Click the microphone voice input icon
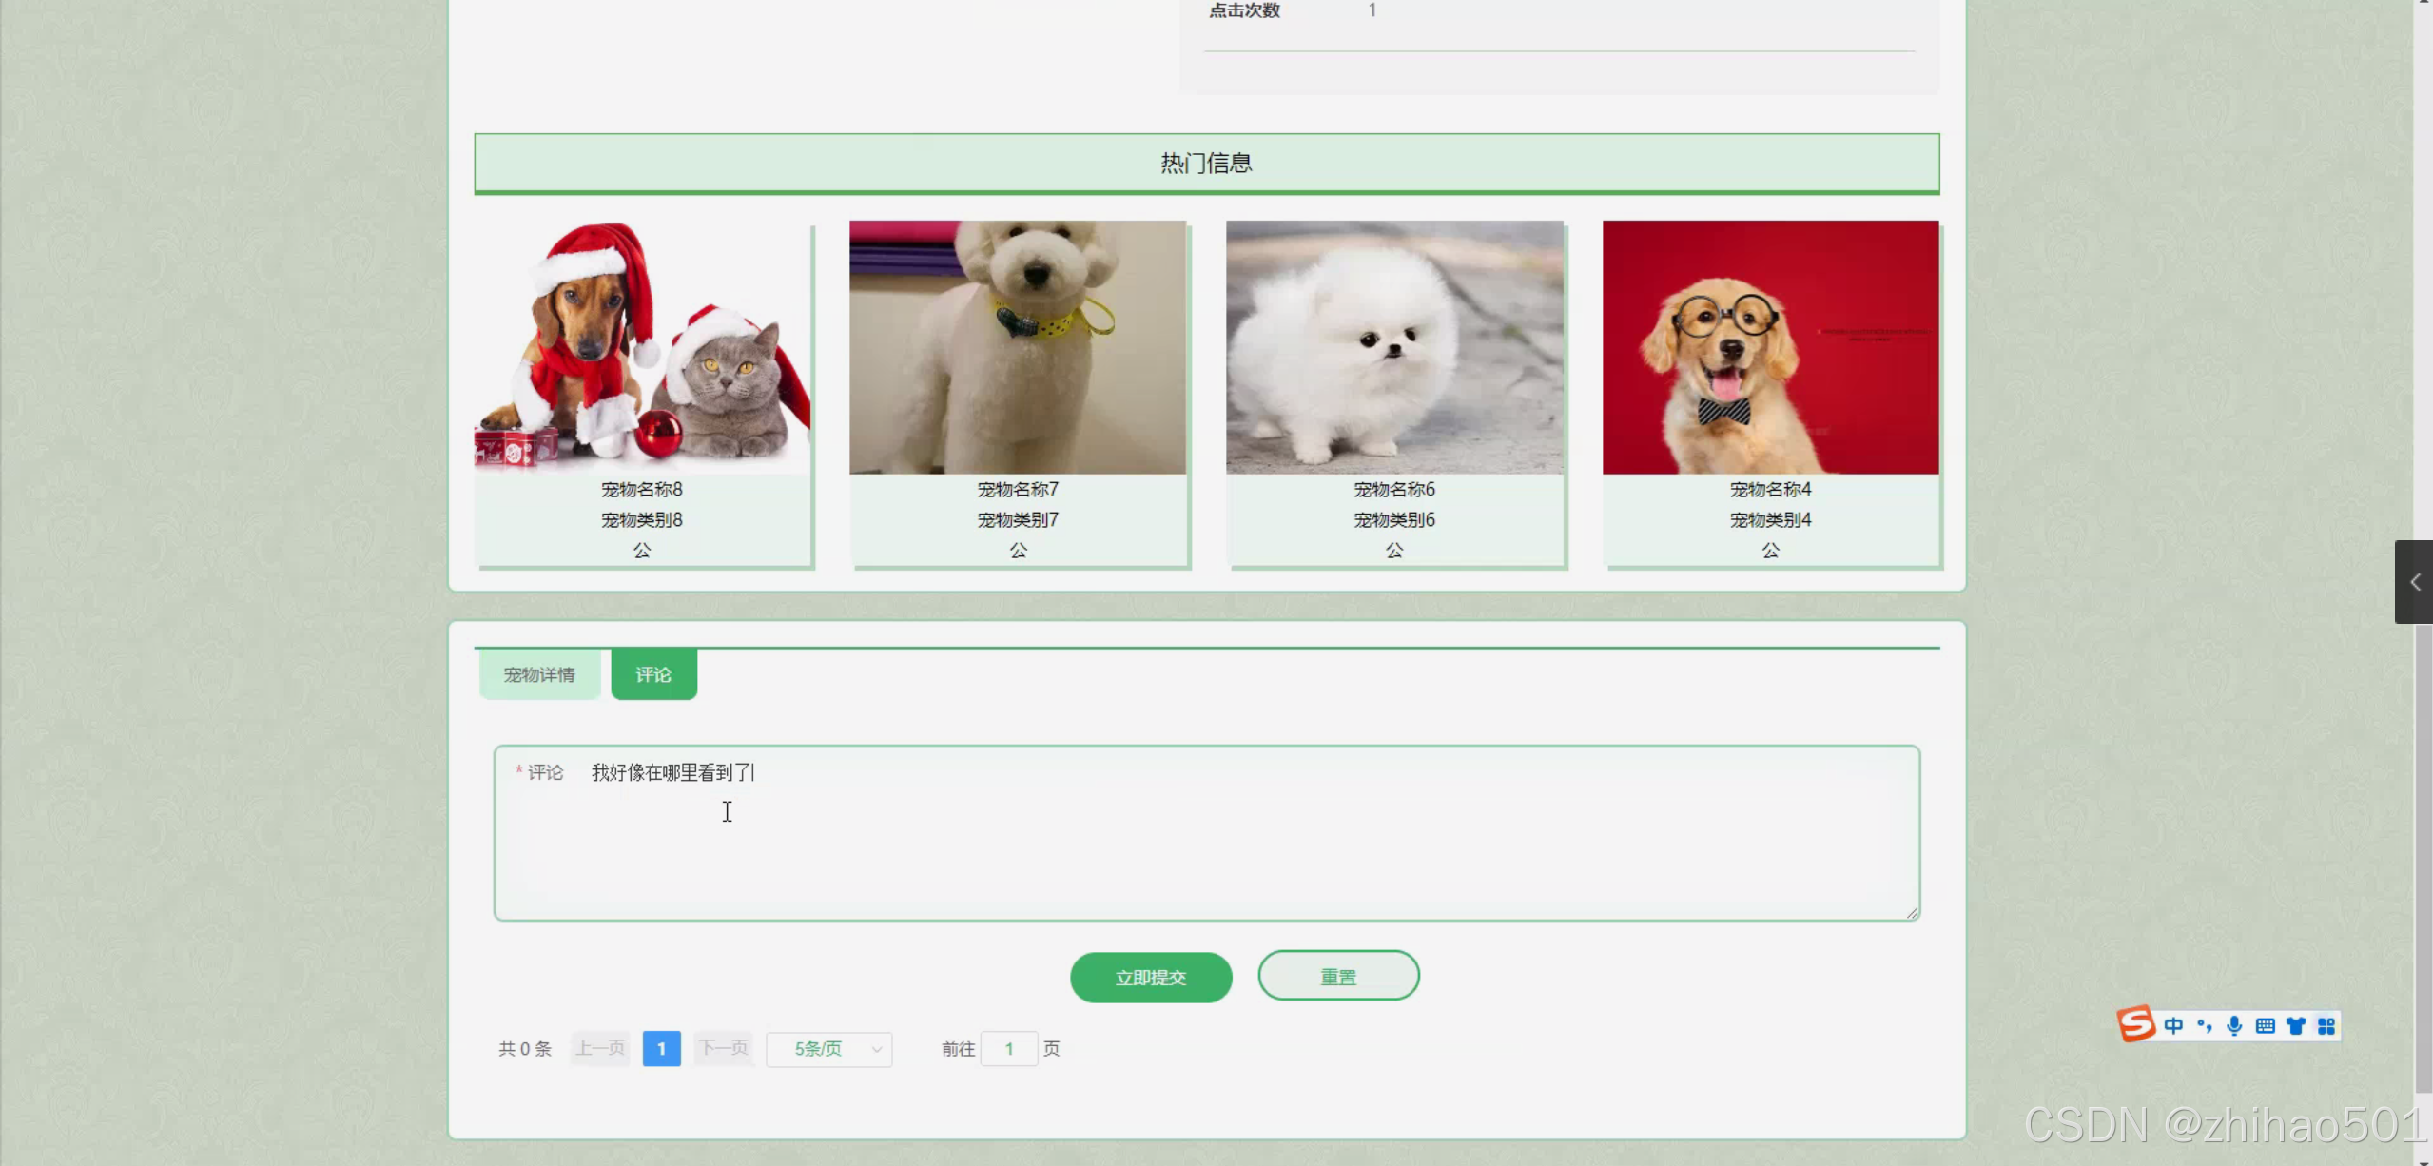This screenshot has width=2433, height=1166. point(2234,1025)
